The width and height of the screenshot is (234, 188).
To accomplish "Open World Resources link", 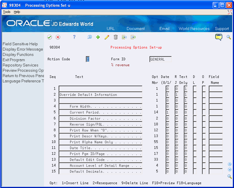I will point(194,29).
